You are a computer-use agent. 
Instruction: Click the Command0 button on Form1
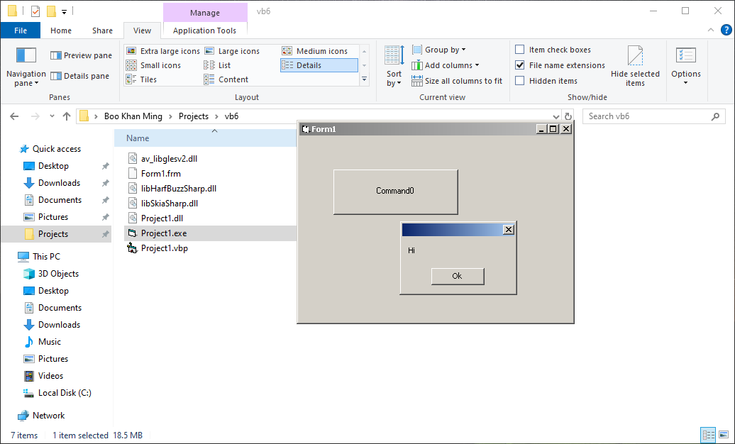395,192
